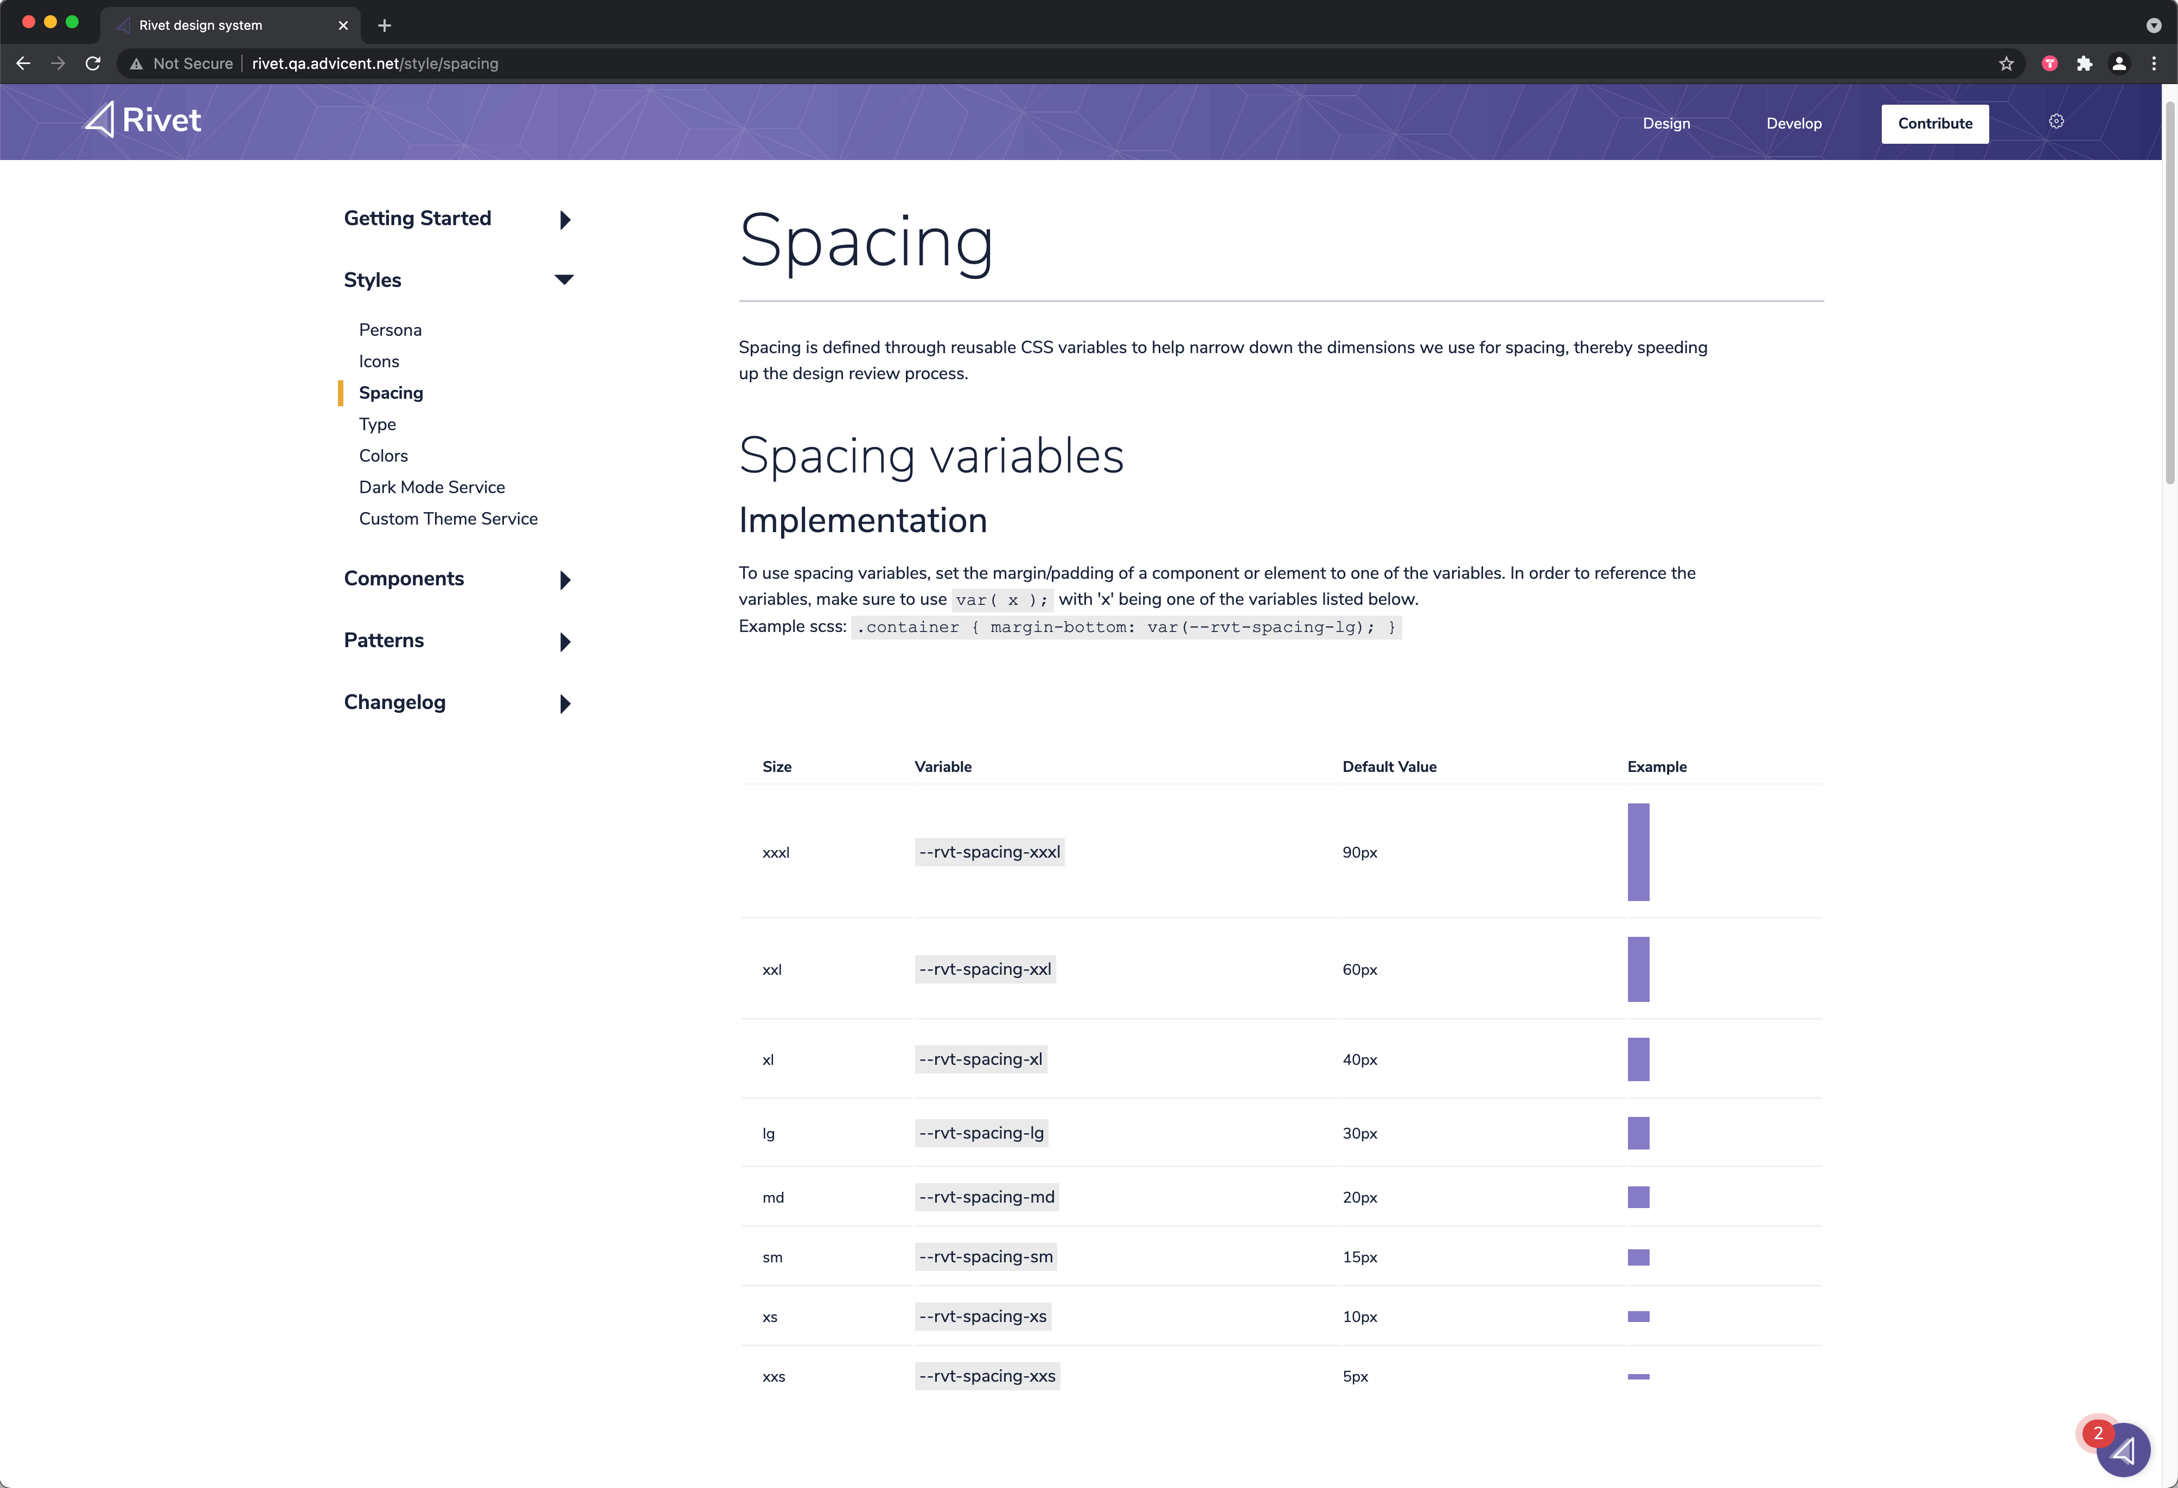Open a new browser tab
Image resolution: width=2178 pixels, height=1488 pixels.
(x=384, y=25)
